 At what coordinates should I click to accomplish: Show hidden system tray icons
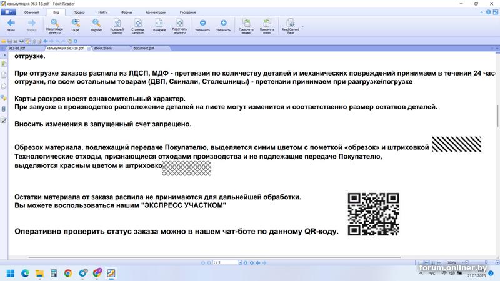(421, 274)
